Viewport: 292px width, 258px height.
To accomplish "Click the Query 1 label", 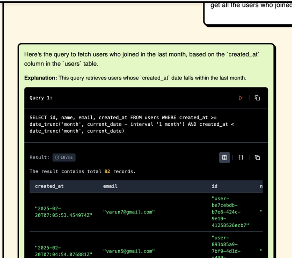I will point(41,98).
